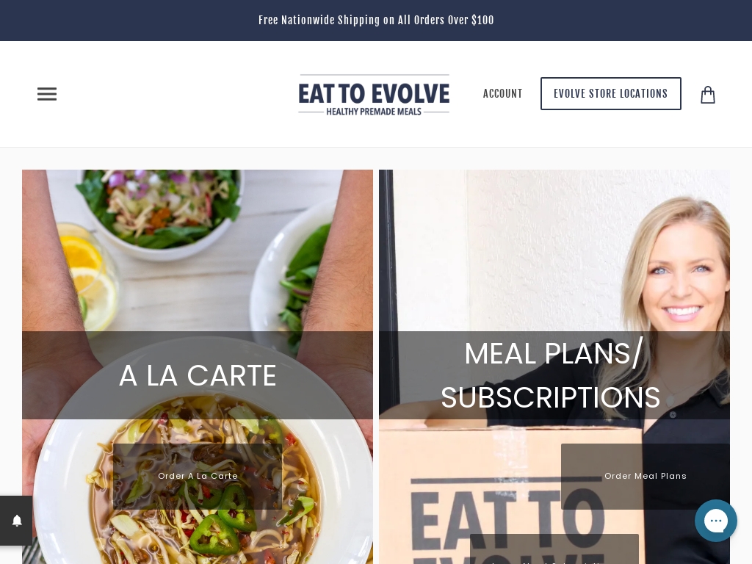Viewport: 752px width, 564px height.
Task: Open the shopping bag cart
Action: (708, 95)
